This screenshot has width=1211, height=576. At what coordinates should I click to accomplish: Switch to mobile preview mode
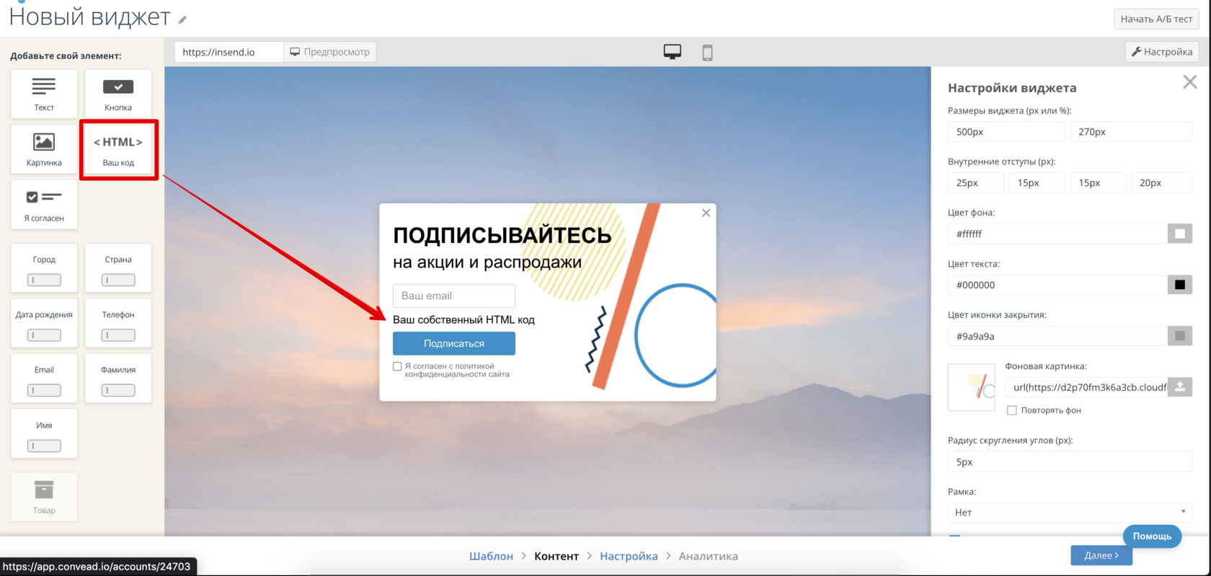(707, 52)
